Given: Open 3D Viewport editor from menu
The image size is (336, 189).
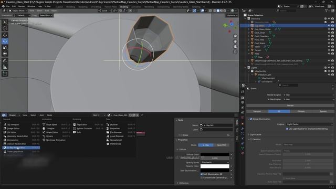Looking at the screenshot, I should [x=21, y=124].
